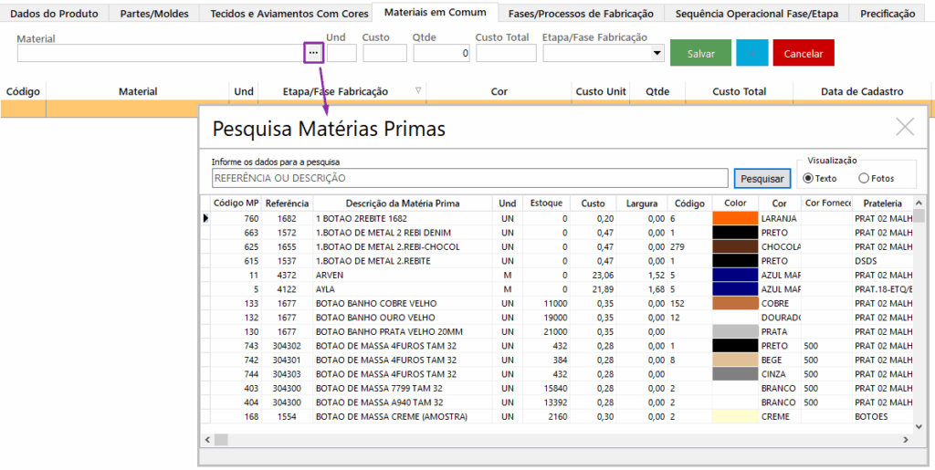Click the Pesquisar button
The height and width of the screenshot is (470, 935).
(x=762, y=178)
